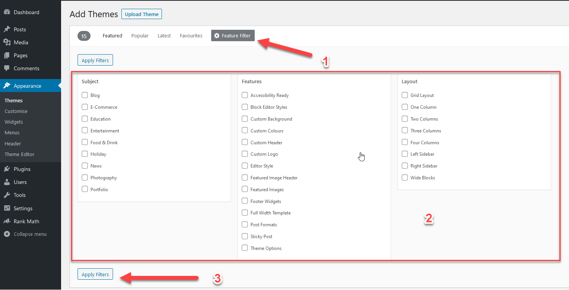Enable the Footer Widgets checkbox
The width and height of the screenshot is (569, 290).
pos(245,201)
